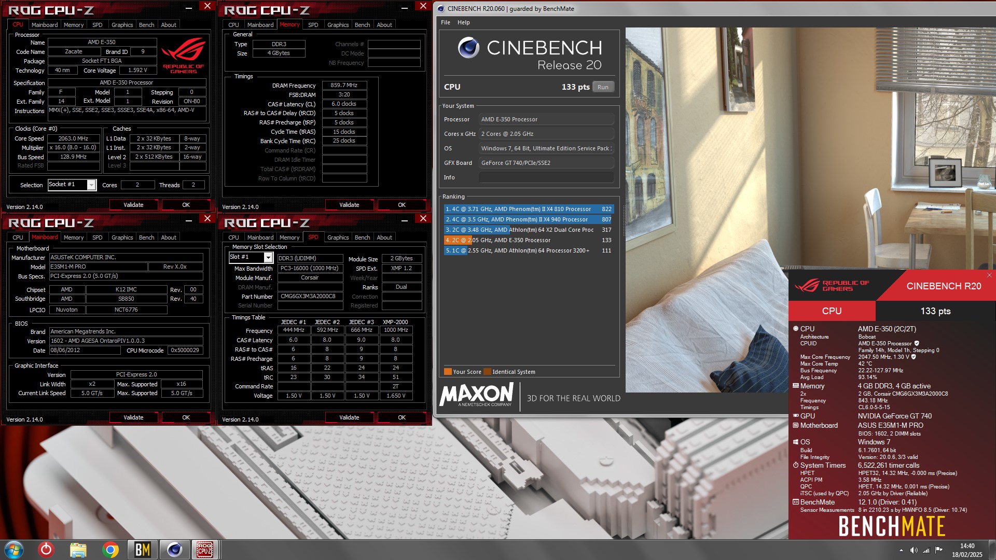The width and height of the screenshot is (996, 560).
Task: Click motherboard Model value E35M1-M PRO
Action: [x=98, y=267]
